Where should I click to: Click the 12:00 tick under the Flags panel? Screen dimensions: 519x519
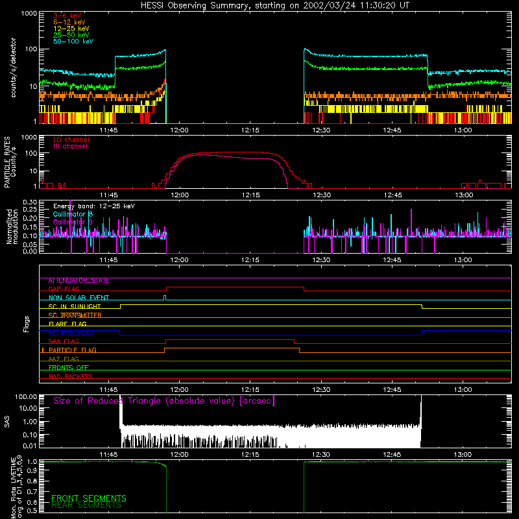click(x=179, y=390)
